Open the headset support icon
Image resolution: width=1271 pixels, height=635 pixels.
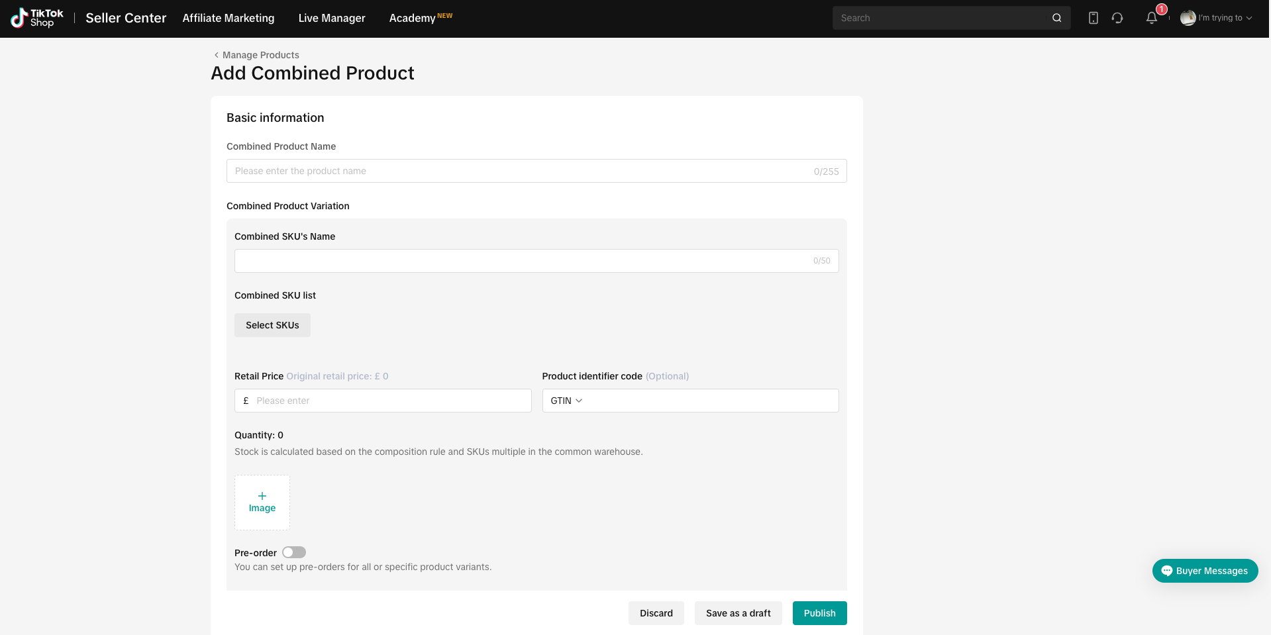1117,18
